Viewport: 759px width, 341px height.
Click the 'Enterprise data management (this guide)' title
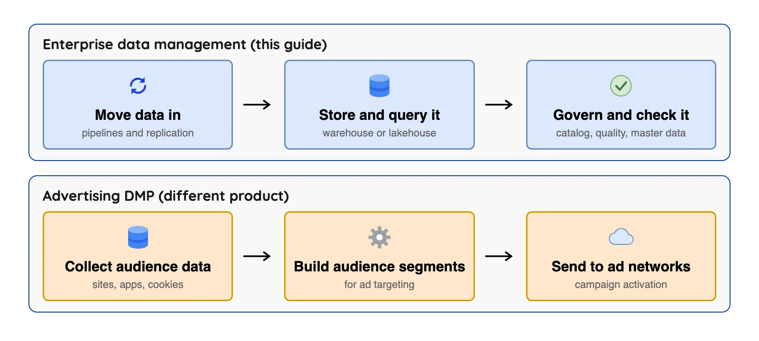tap(185, 45)
